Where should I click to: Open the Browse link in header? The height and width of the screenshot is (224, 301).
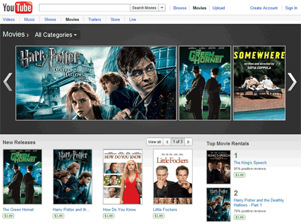[180, 8]
